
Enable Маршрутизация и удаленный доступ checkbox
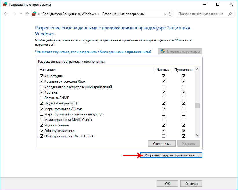pyautogui.click(x=42, y=114)
